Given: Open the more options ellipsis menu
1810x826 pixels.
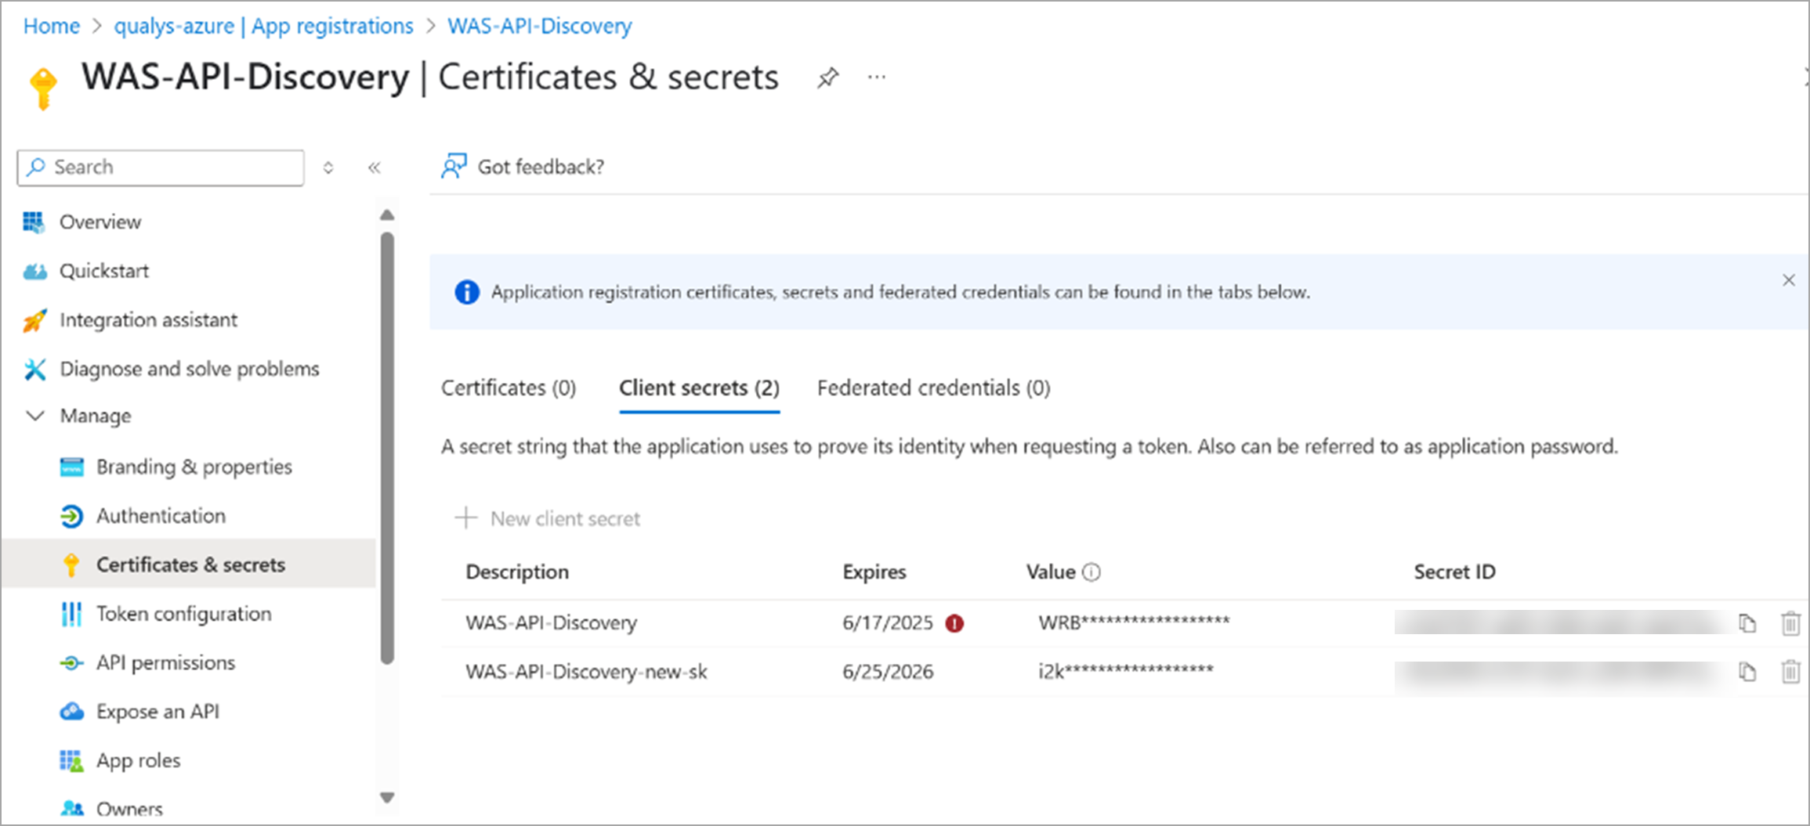Looking at the screenshot, I should [877, 78].
